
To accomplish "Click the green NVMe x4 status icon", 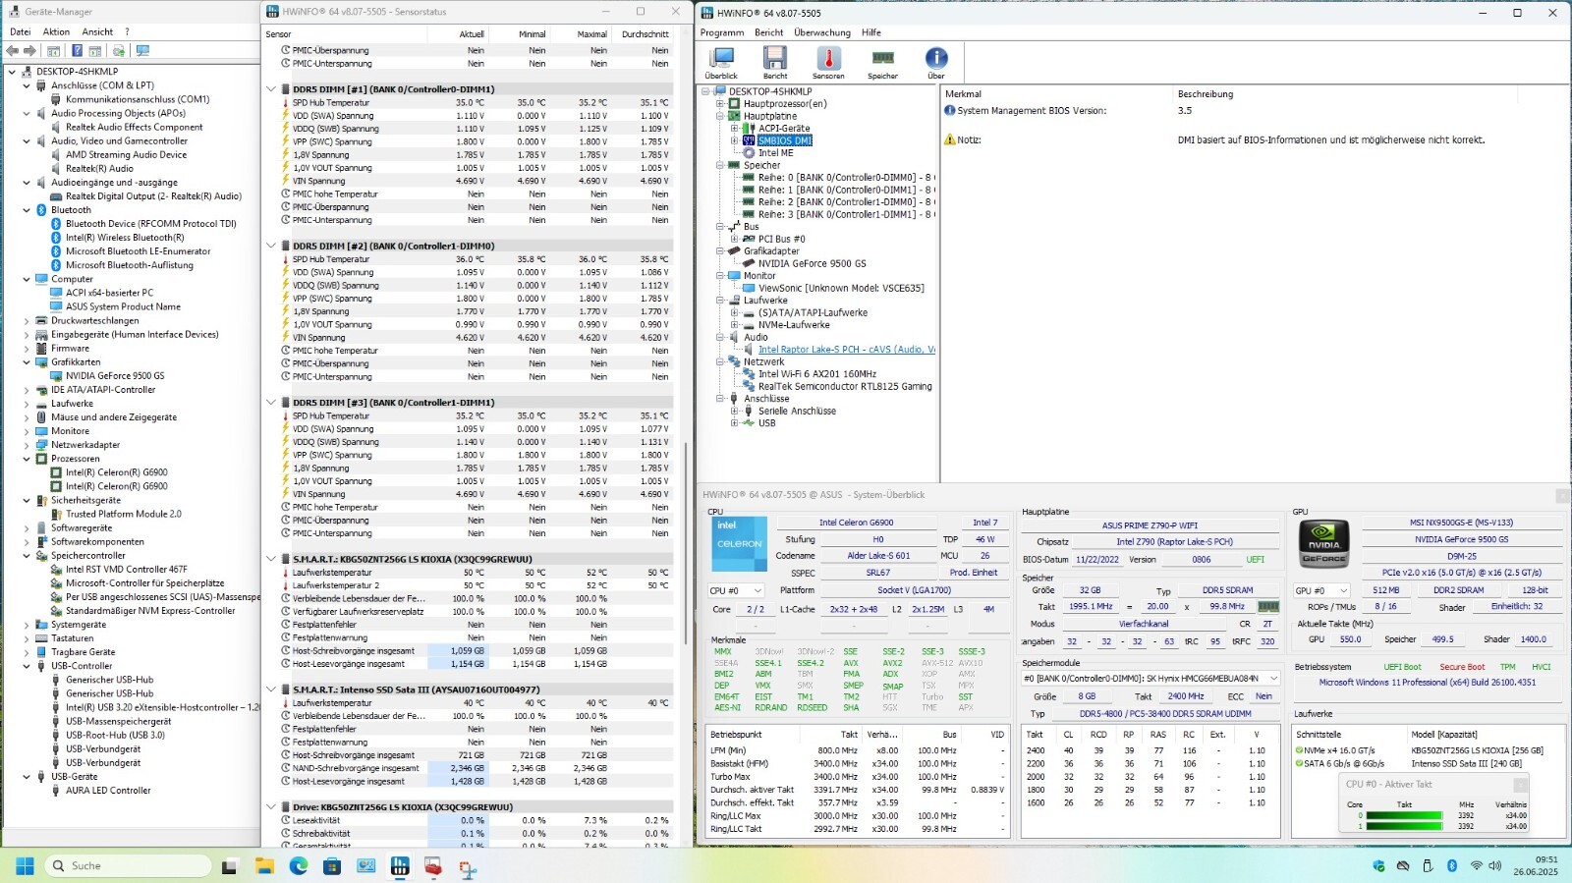I will [1299, 750].
